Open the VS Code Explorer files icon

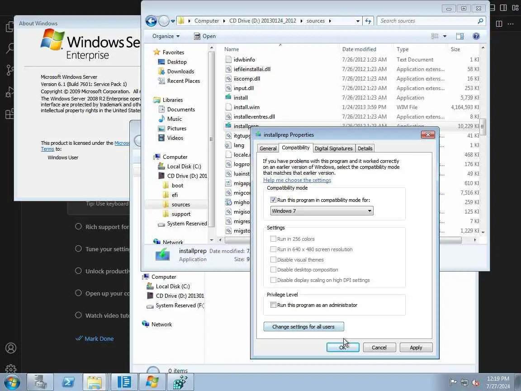pos(10,27)
